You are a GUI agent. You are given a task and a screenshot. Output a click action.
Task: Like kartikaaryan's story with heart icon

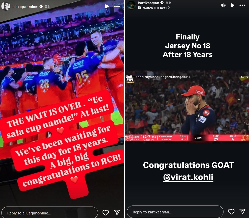[231, 211]
